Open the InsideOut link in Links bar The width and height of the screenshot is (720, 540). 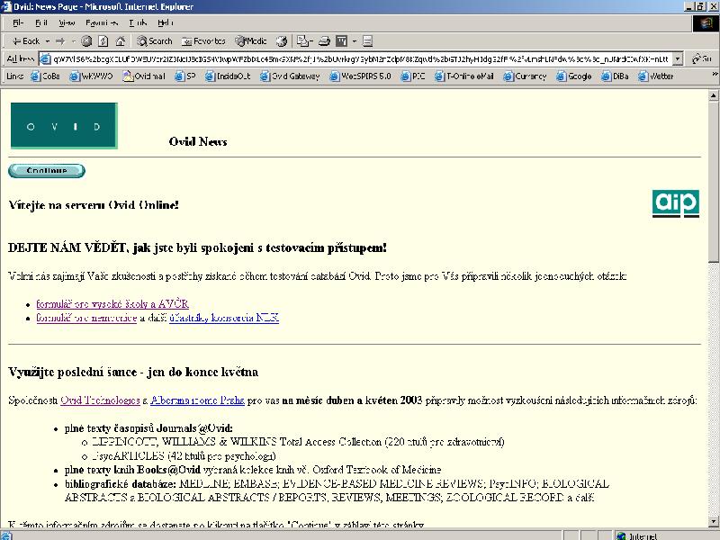(x=228, y=76)
